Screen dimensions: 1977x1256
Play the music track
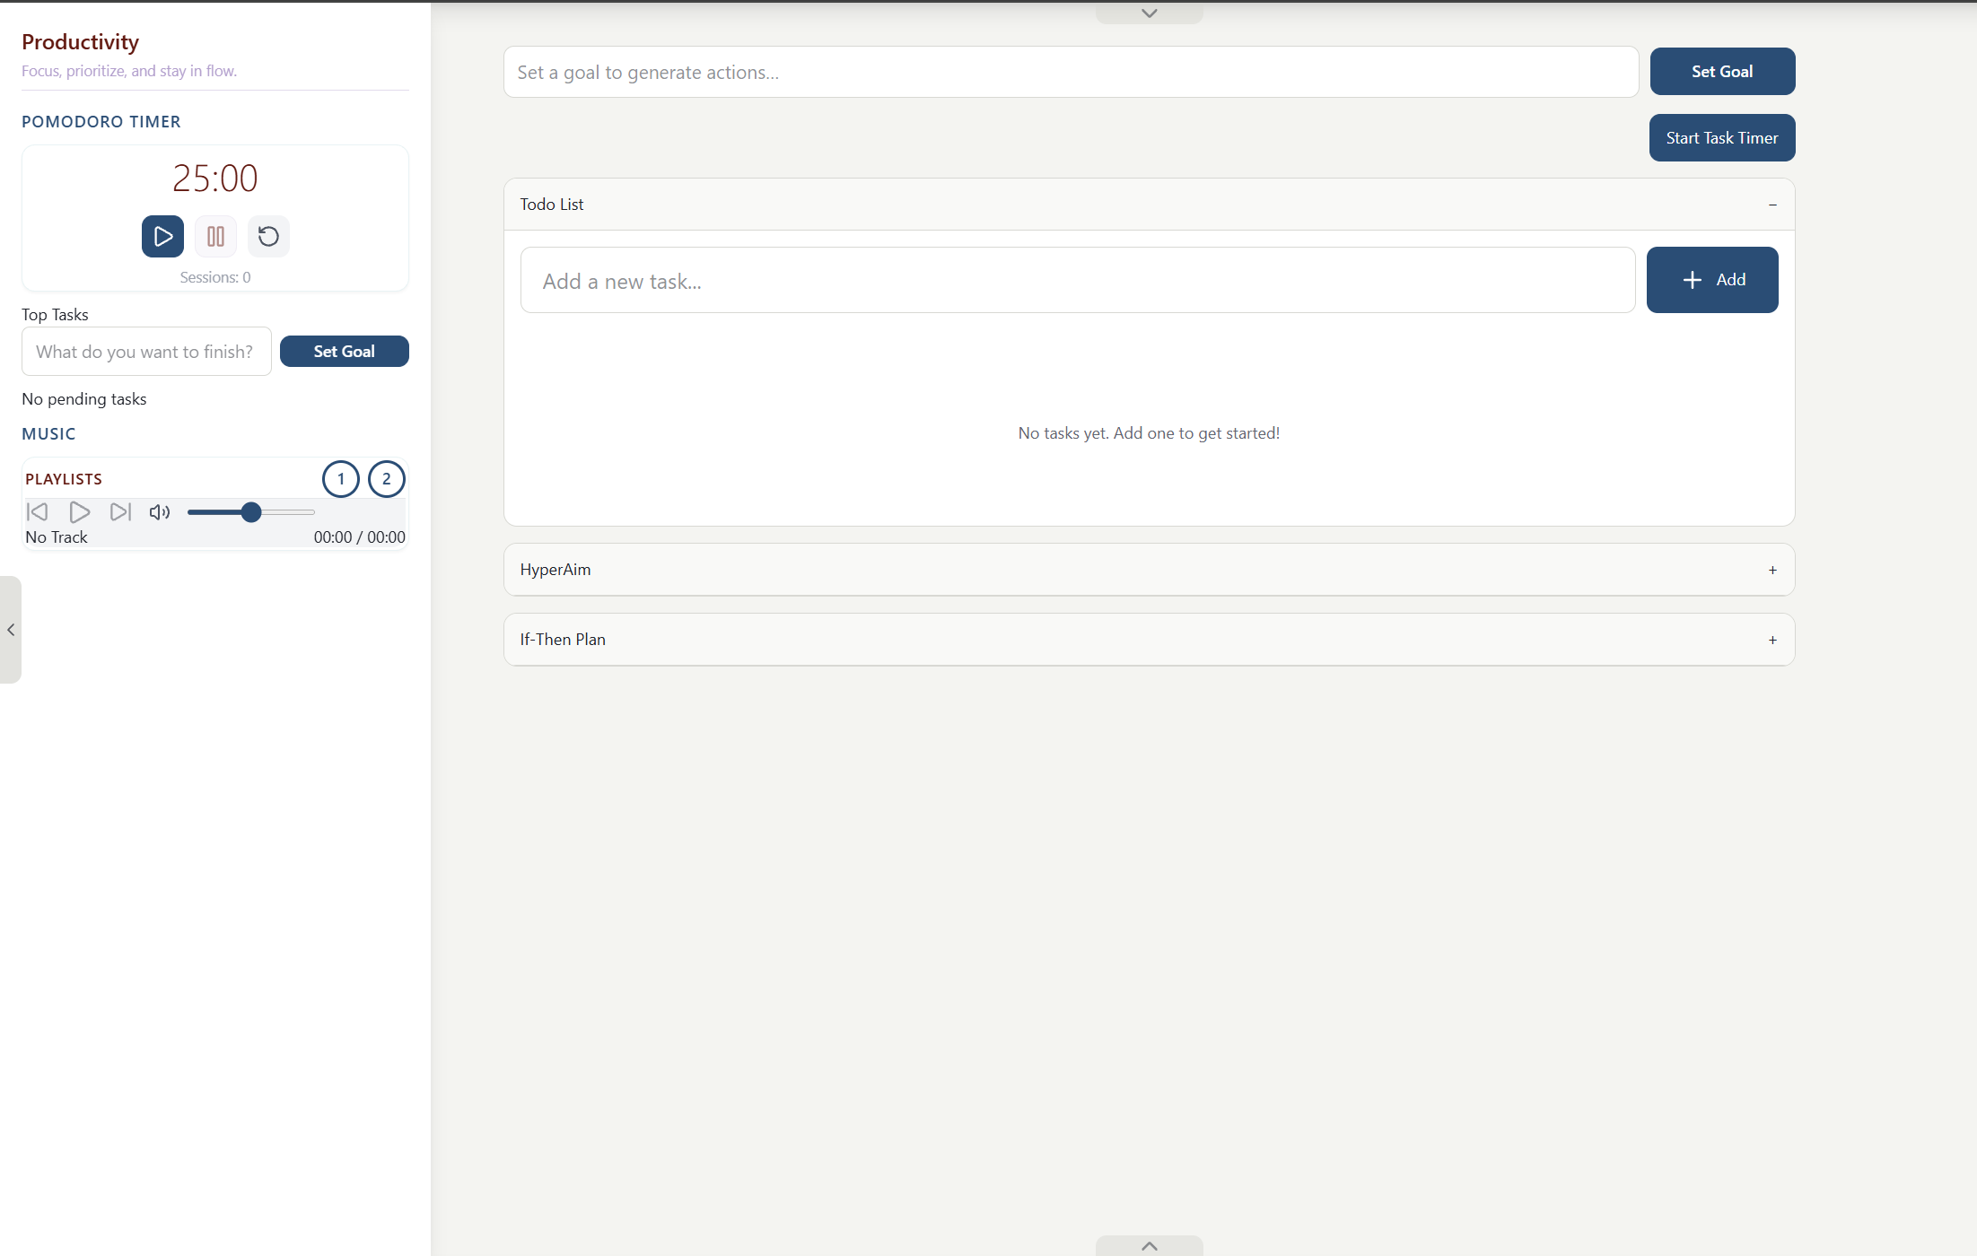point(79,511)
